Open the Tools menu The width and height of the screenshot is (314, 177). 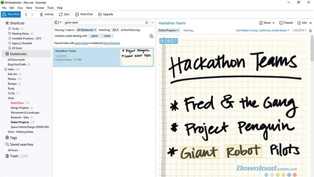[50, 8]
